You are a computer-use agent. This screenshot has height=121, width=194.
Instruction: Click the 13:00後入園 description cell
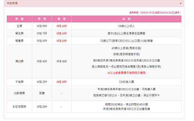pyautogui.click(x=126, y=82)
